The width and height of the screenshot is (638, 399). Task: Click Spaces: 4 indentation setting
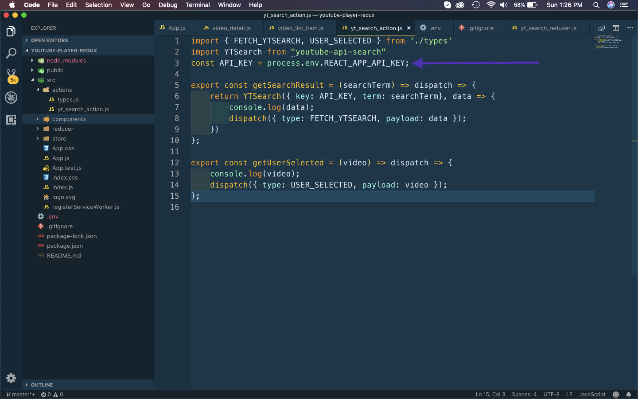tap(524, 395)
